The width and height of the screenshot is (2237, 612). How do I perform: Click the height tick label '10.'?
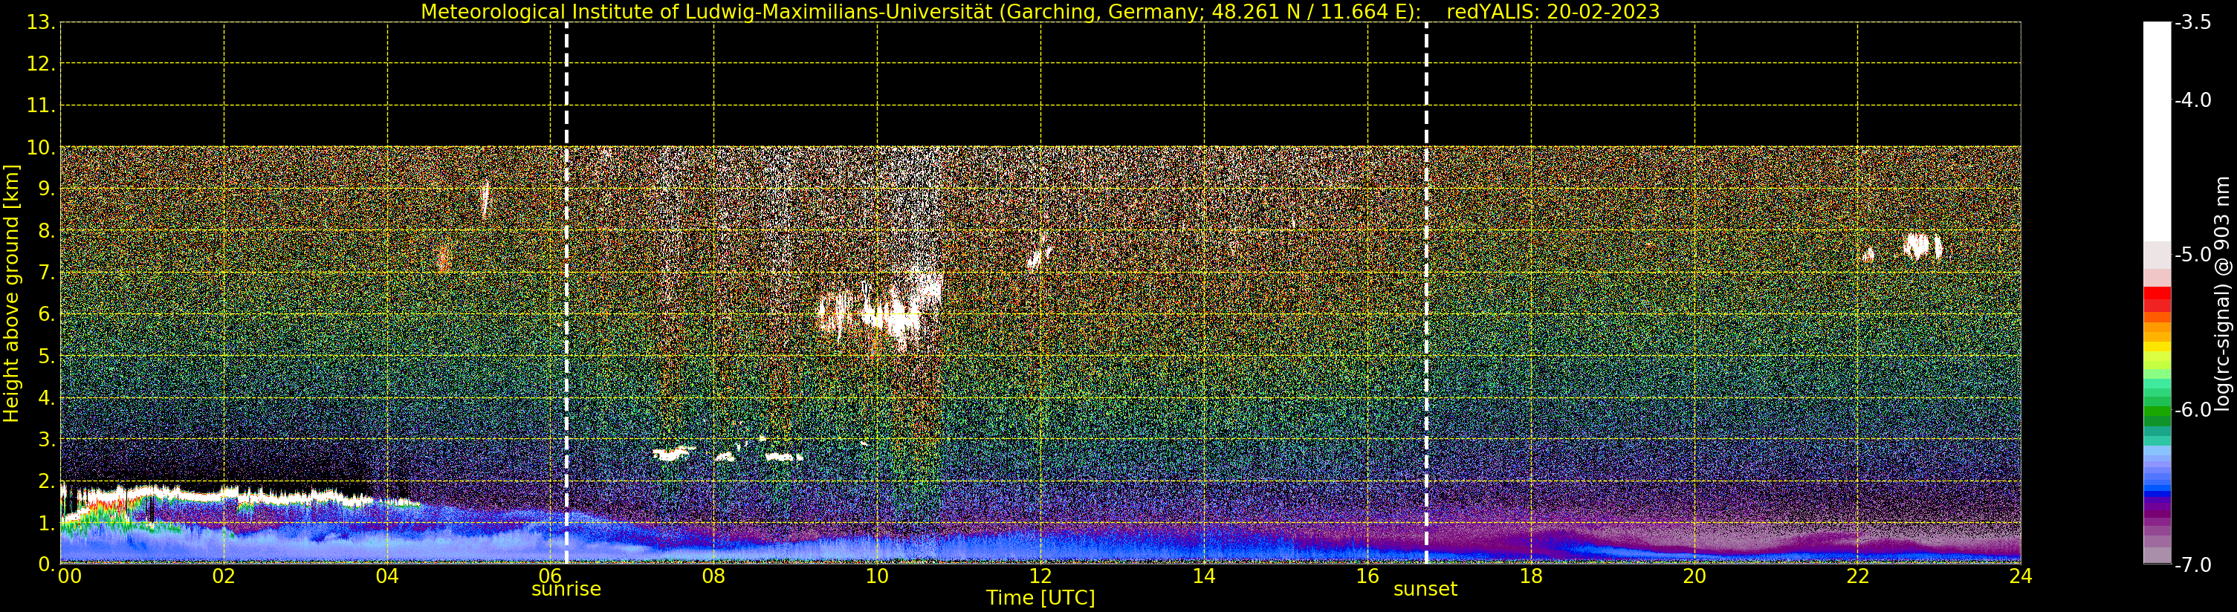[41, 148]
